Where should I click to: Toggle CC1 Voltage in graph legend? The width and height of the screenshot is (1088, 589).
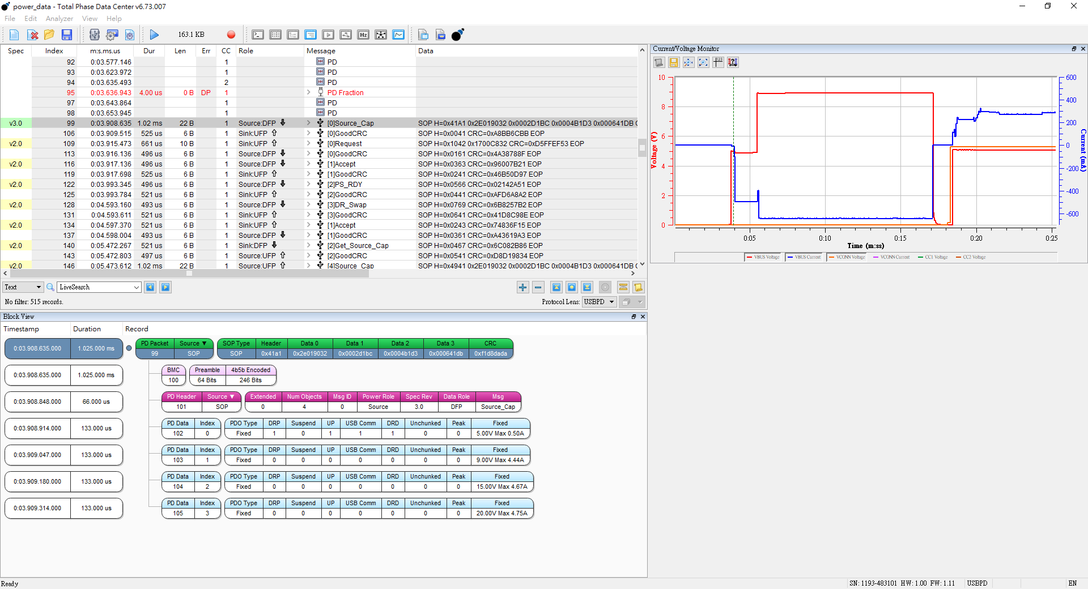click(x=933, y=257)
